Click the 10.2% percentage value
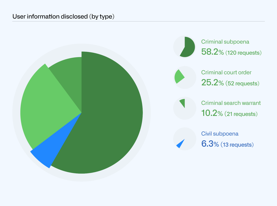 click(212, 113)
